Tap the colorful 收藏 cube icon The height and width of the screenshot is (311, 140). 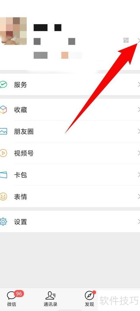tap(3, 110)
